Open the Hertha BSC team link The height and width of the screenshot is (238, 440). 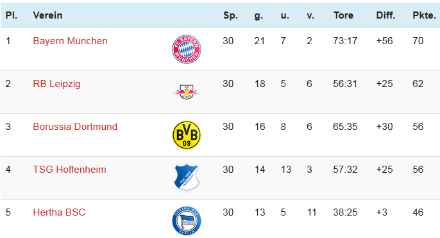tap(59, 212)
